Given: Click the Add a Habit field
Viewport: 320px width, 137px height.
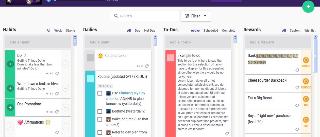Looking at the screenshot, I should [x=38, y=42].
